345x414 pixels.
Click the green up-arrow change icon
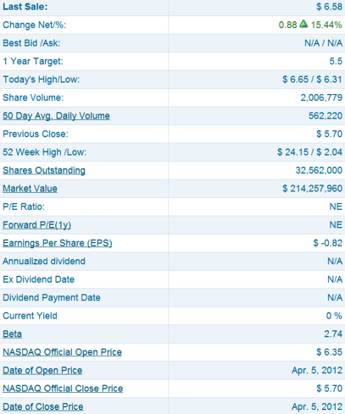(x=303, y=24)
